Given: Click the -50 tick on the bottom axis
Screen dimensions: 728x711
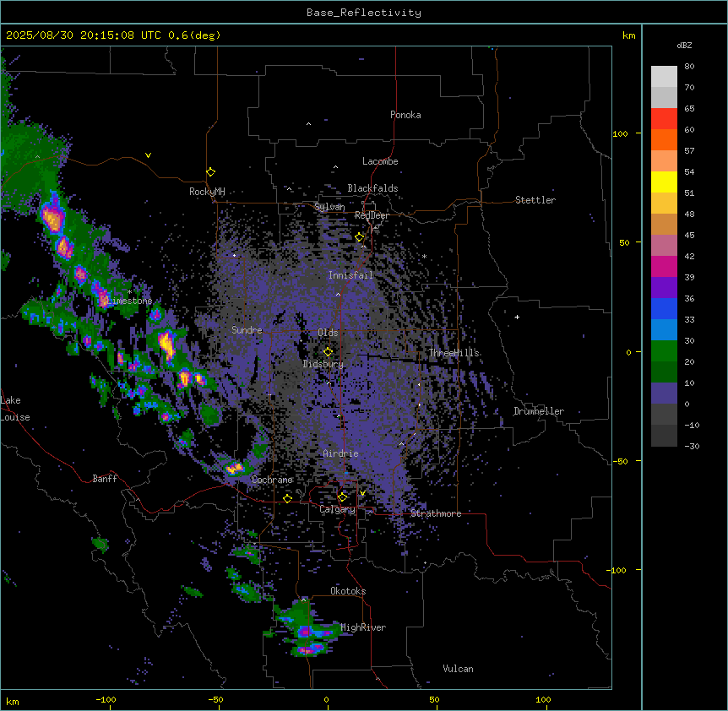Looking at the screenshot, I should (215, 700).
